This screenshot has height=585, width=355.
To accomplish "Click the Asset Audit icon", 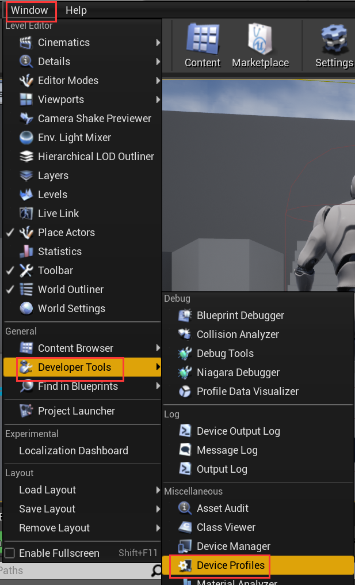I will pyautogui.click(x=185, y=508).
